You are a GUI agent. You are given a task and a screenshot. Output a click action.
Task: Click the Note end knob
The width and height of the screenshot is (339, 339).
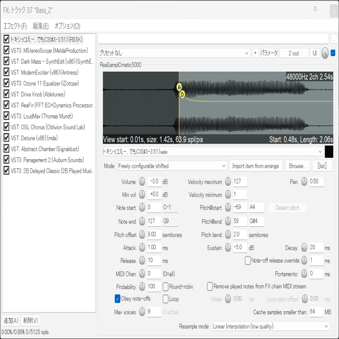click(142, 221)
